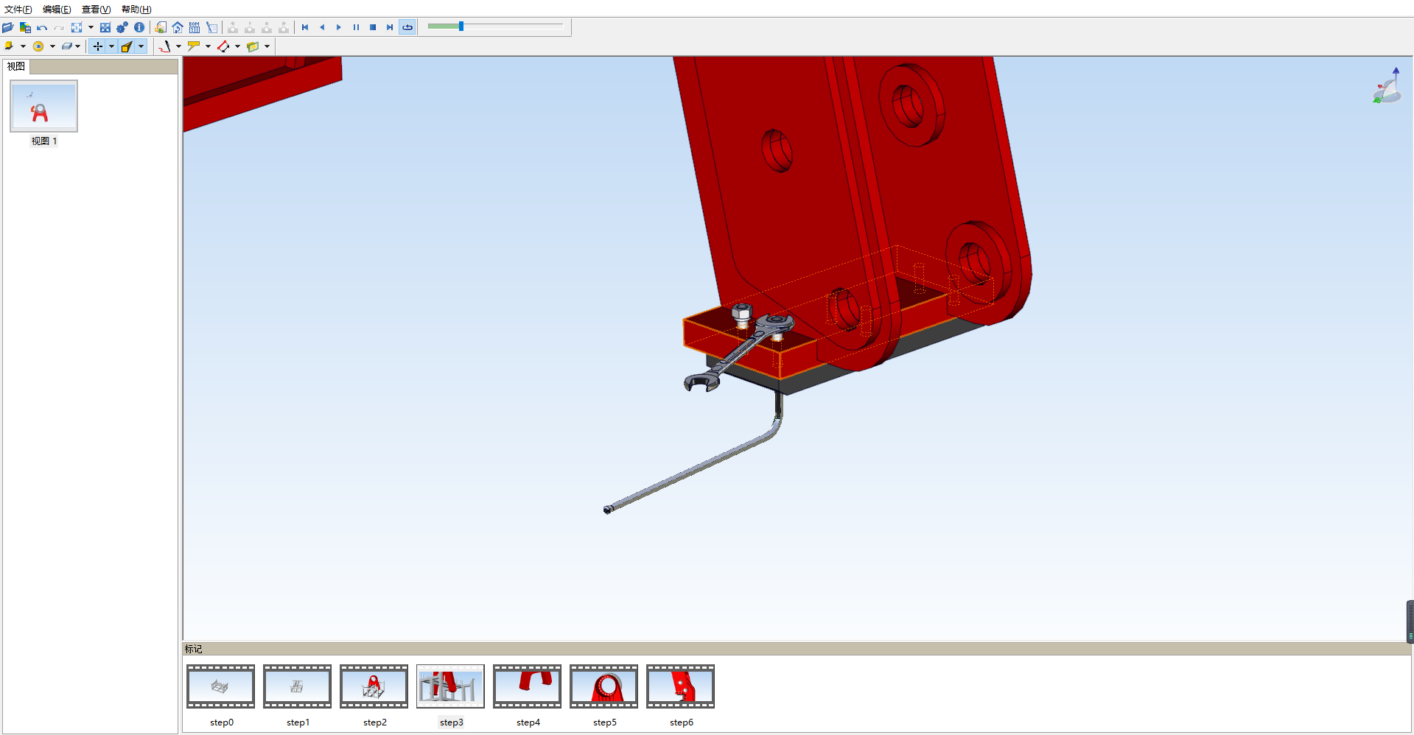This screenshot has height=735, width=1414.
Task: Click the 3D orientation axis triad
Action: pos(1387,85)
